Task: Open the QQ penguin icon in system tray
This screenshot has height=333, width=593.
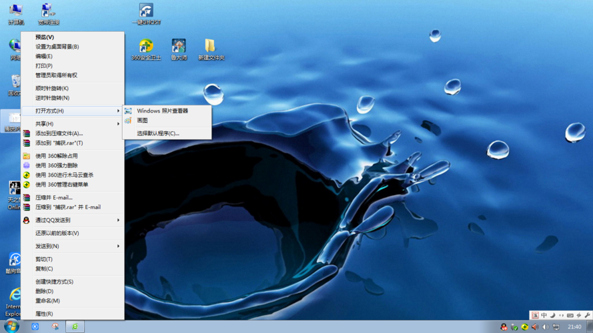Action: (504, 327)
